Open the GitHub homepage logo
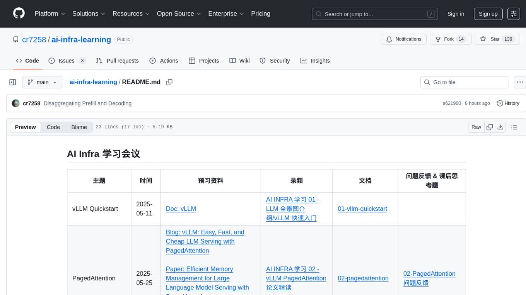Screen dimensions: 526x295 tap(19, 14)
